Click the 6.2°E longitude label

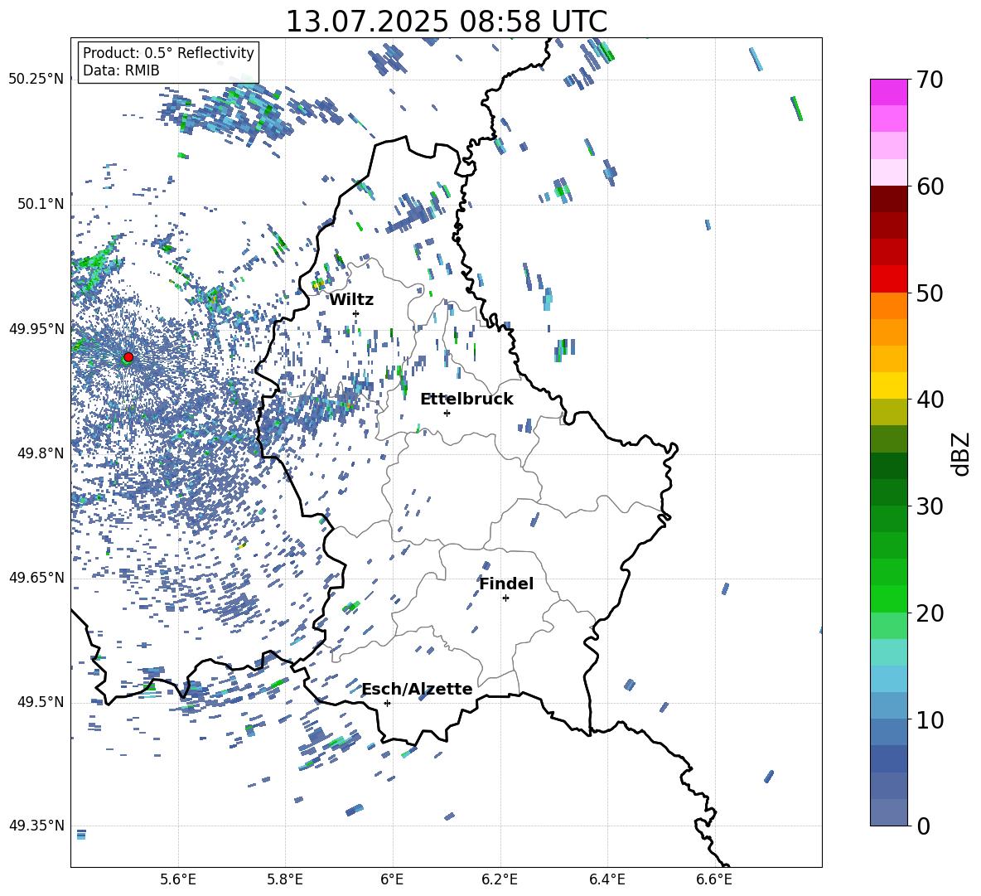coord(500,879)
